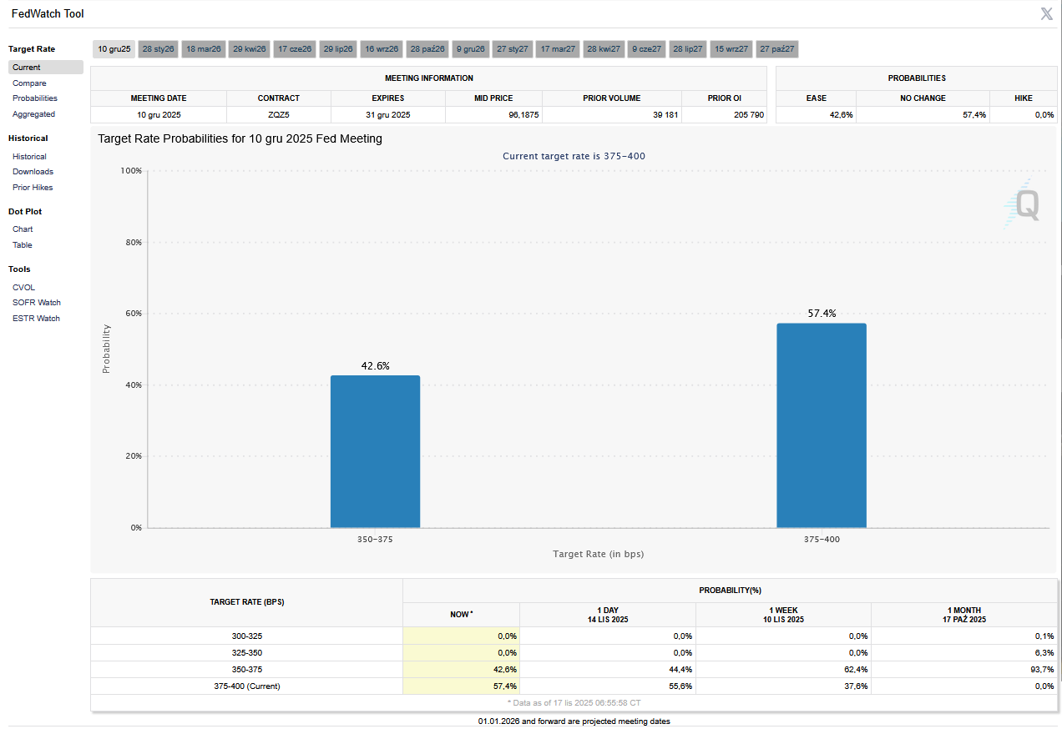Image resolution: width=1062 pixels, height=729 pixels.
Task: Select the 28 sty26 meeting tab
Action: click(x=158, y=49)
